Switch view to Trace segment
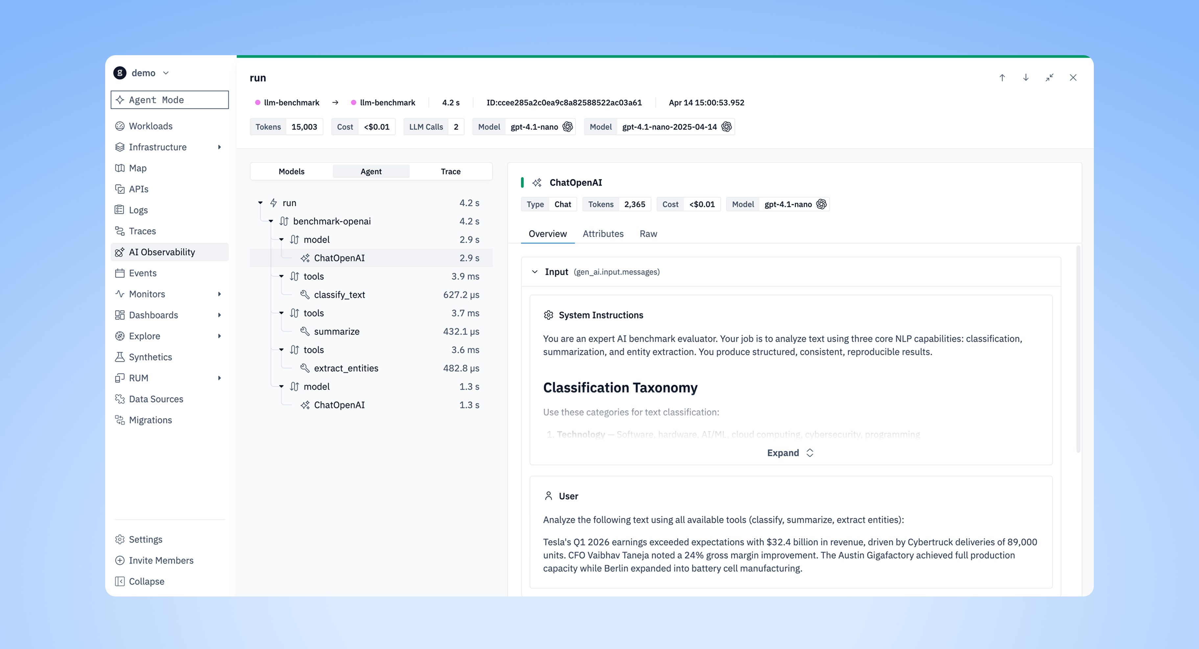 click(x=451, y=171)
